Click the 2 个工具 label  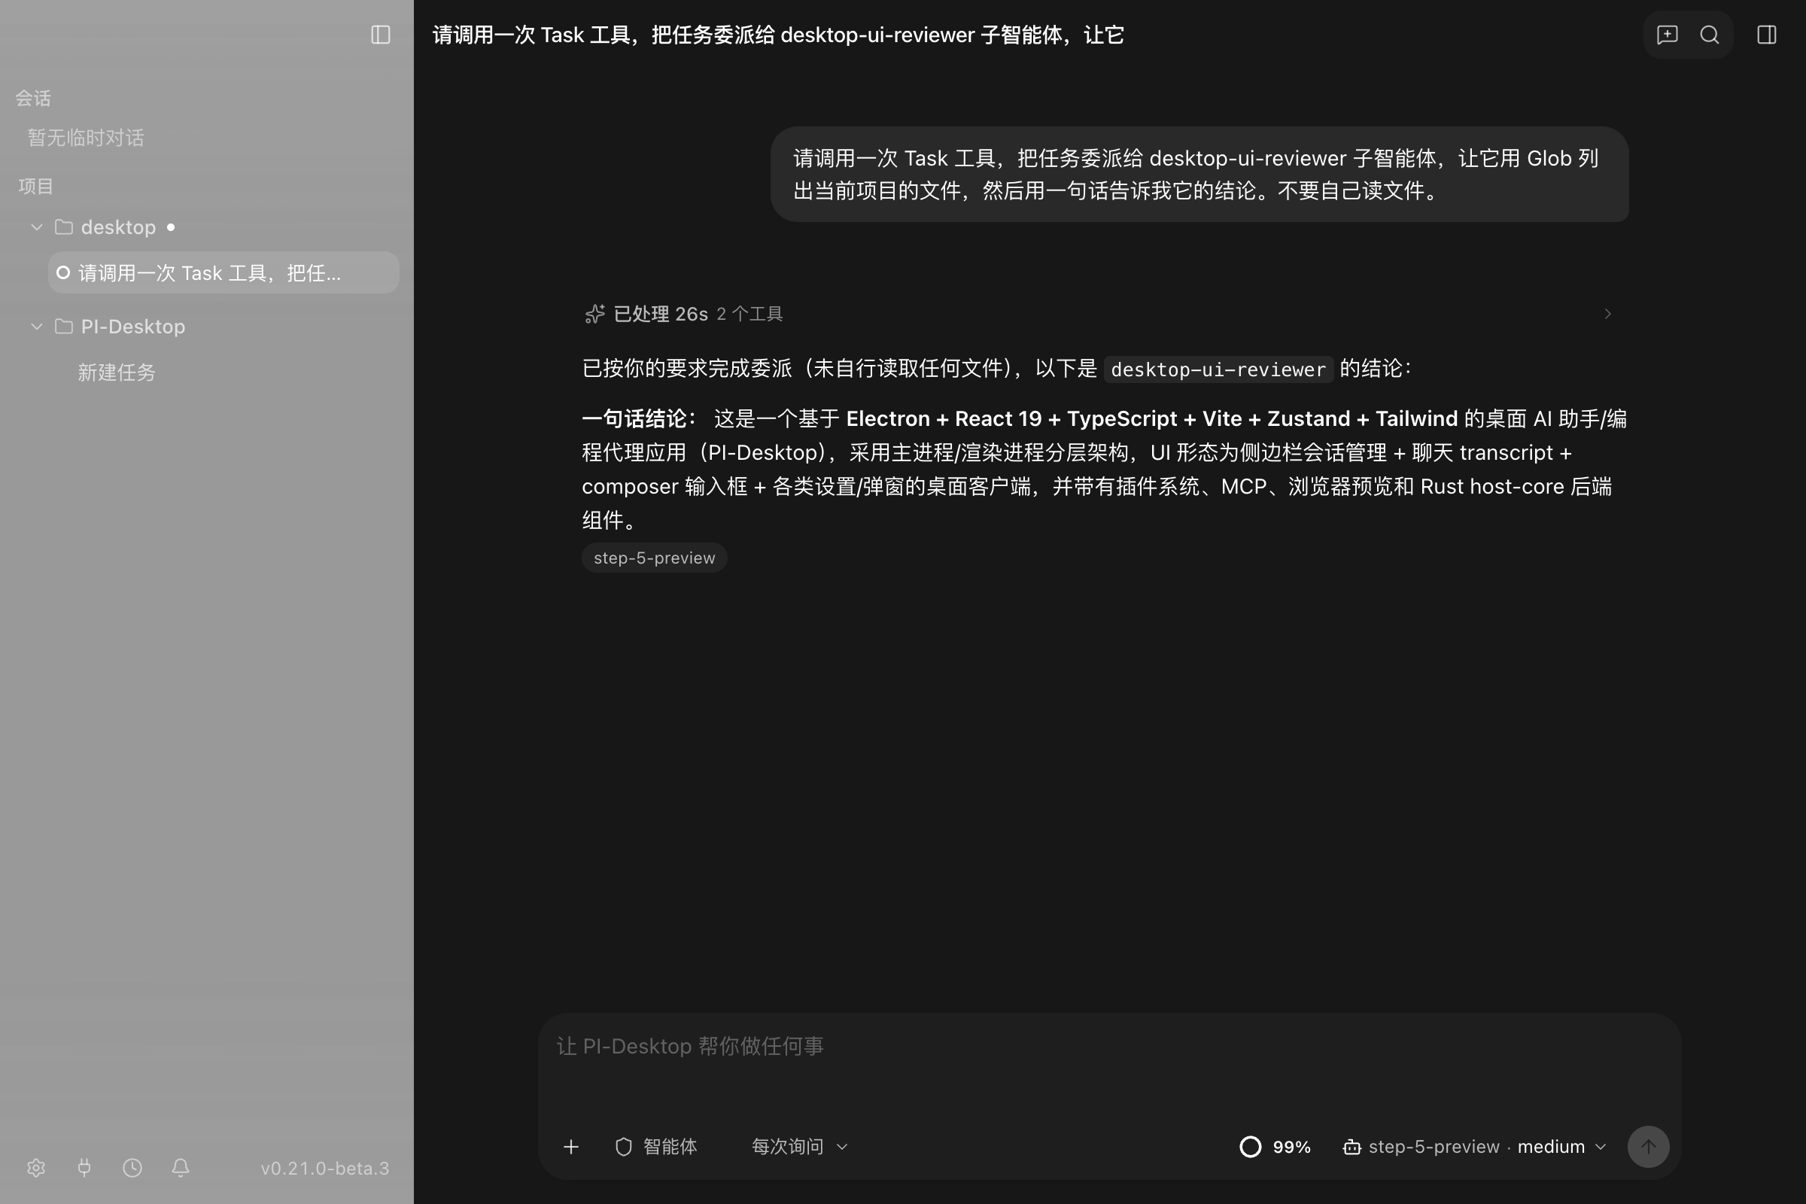pos(749,314)
